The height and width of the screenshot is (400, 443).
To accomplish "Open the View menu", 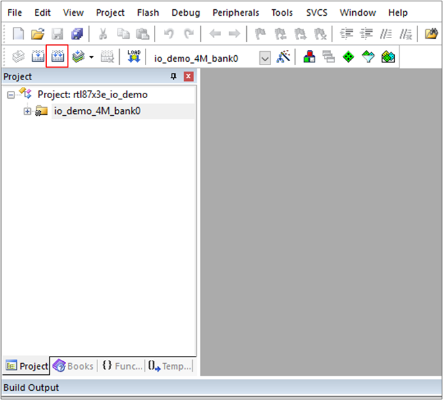I will pos(73,12).
